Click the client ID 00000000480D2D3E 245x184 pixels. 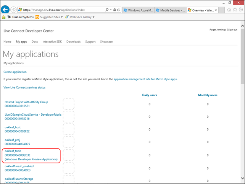(18, 155)
